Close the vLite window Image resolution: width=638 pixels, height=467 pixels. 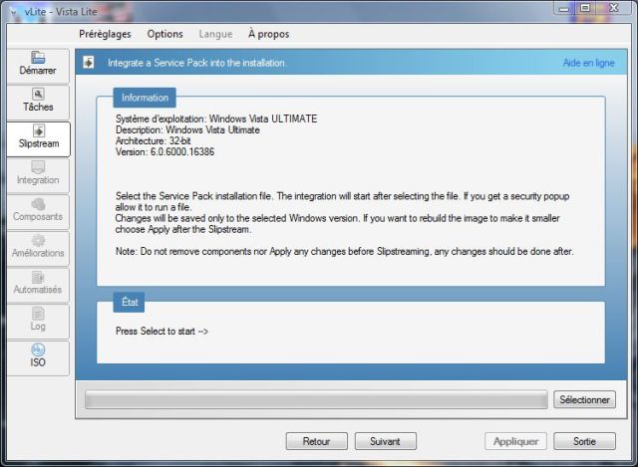click(614, 8)
